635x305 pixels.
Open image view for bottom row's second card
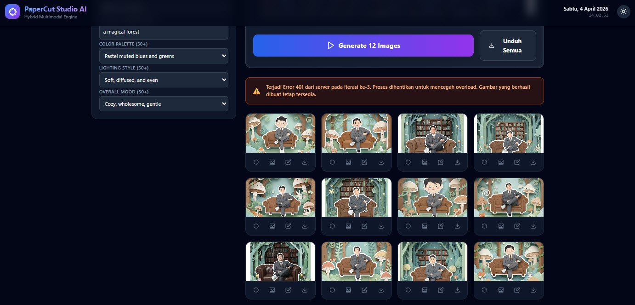pyautogui.click(x=348, y=290)
